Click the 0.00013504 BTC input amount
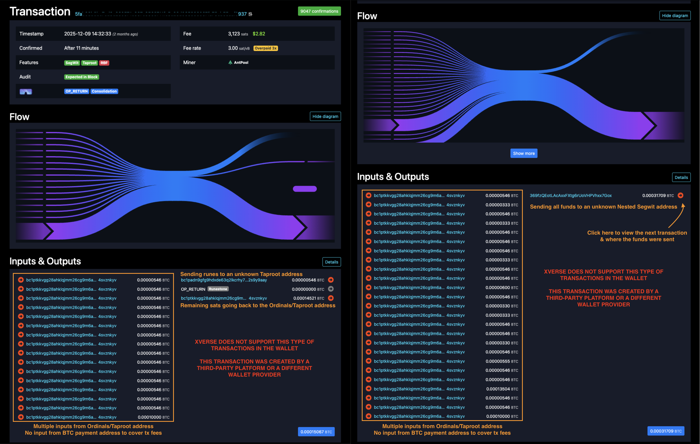Screen dimensions: 700x444 502,389
